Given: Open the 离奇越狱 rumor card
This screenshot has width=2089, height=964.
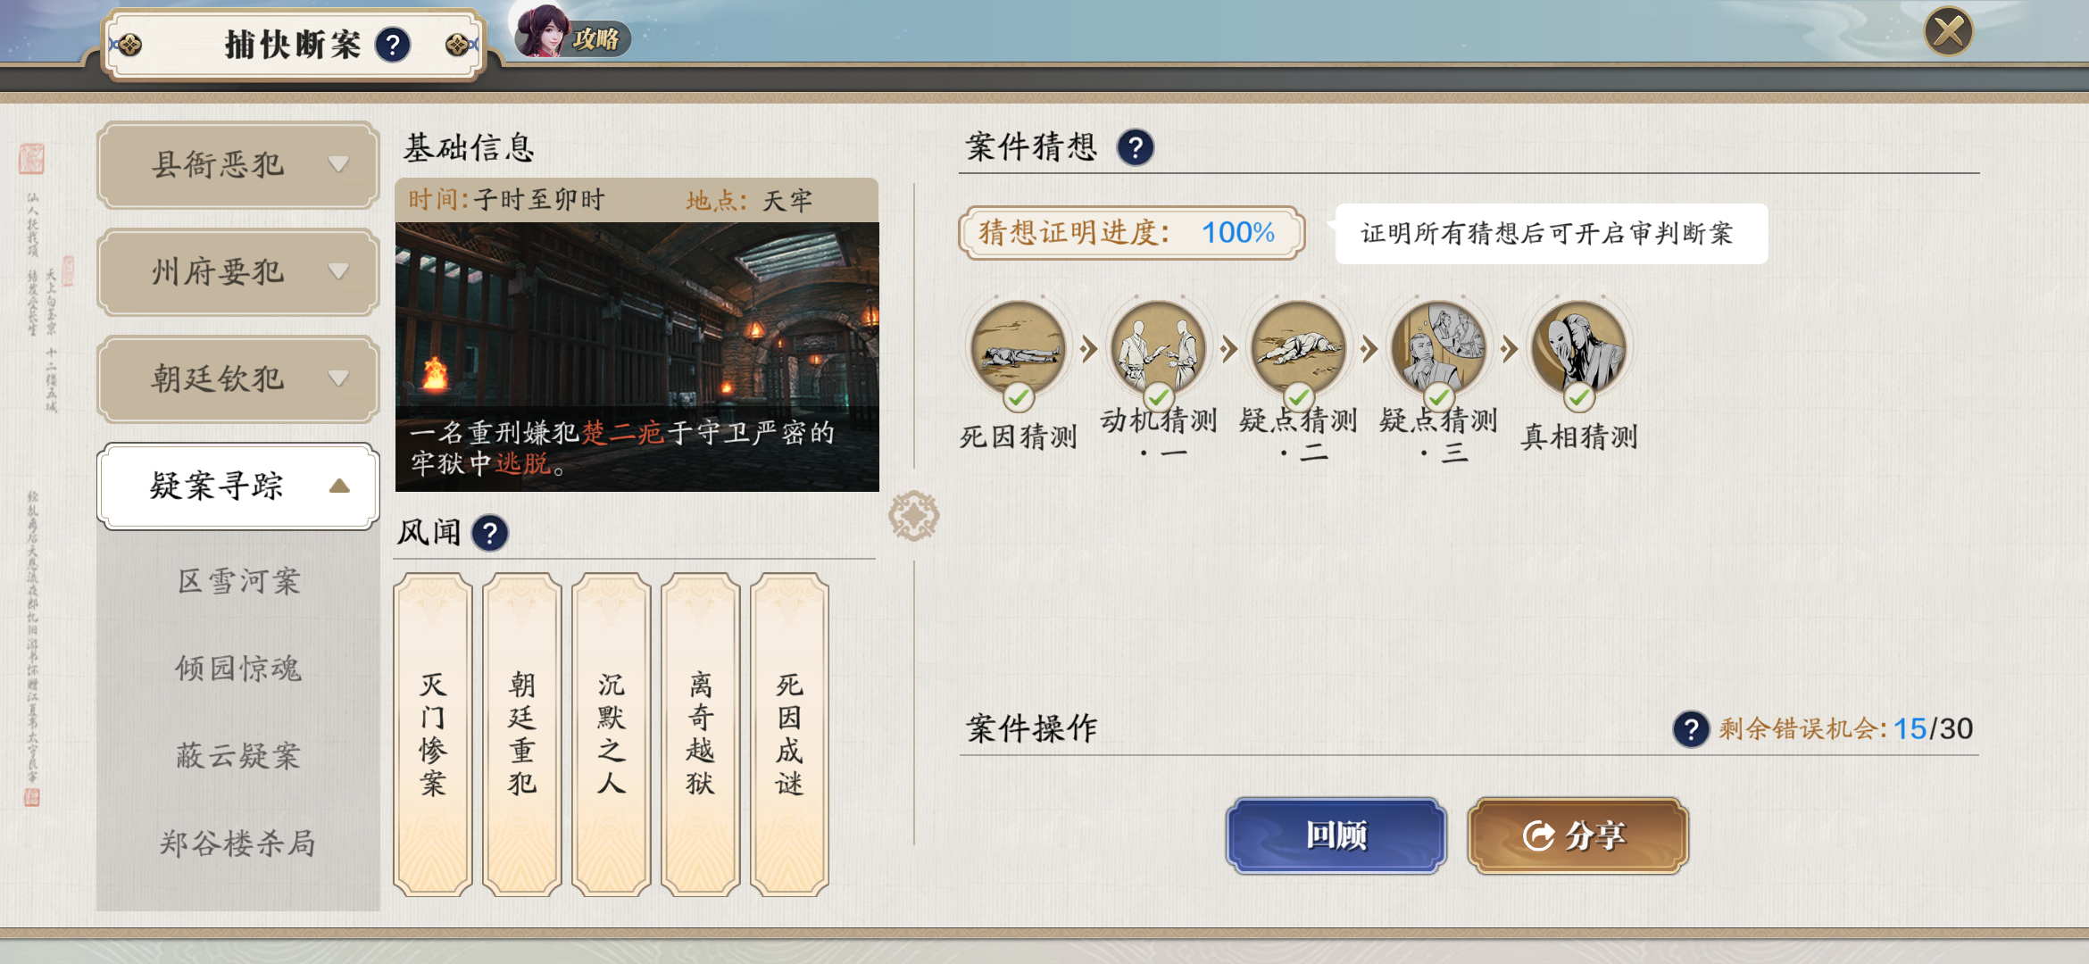Looking at the screenshot, I should pos(701,734).
